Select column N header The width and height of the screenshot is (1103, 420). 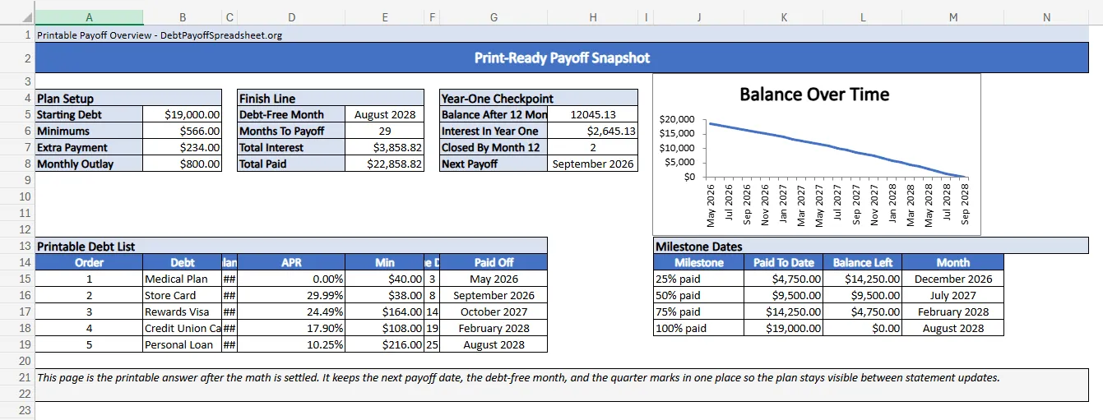tap(1046, 17)
